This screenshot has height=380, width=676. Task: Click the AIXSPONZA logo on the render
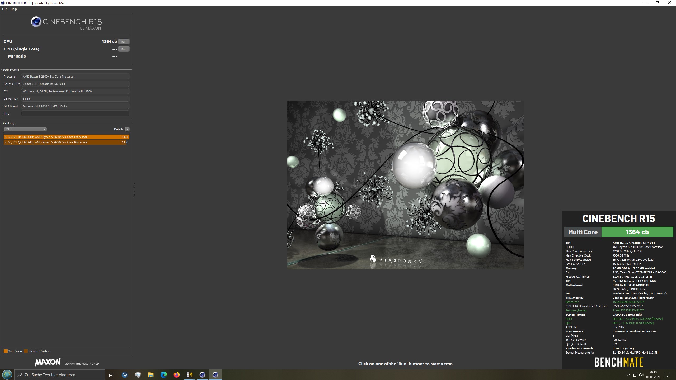(396, 260)
